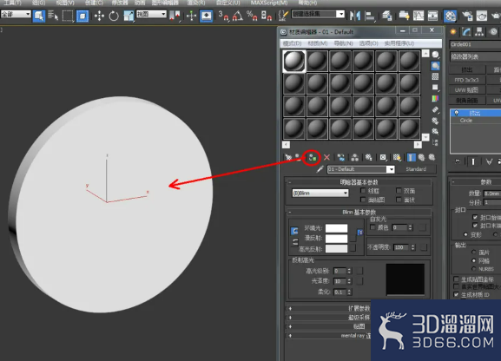501x361 pixels.
Task: Open 实用程序(U) menu in Material Editor
Action: (x=399, y=43)
